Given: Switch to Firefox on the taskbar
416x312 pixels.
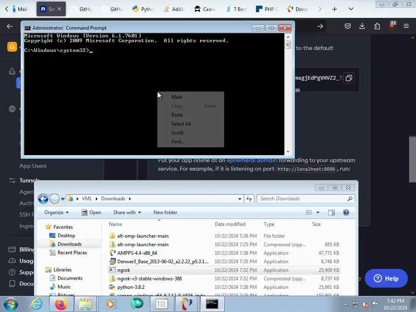Looking at the screenshot, I should (61, 304).
